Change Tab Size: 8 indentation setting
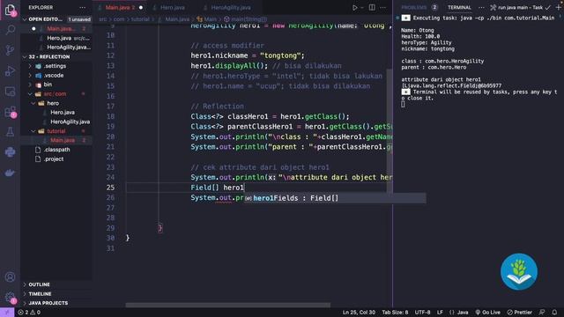 coord(395,313)
